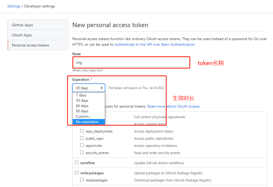This screenshot has width=273, height=187.
Task: Check the write:packages scope checkbox
Action: point(77,173)
